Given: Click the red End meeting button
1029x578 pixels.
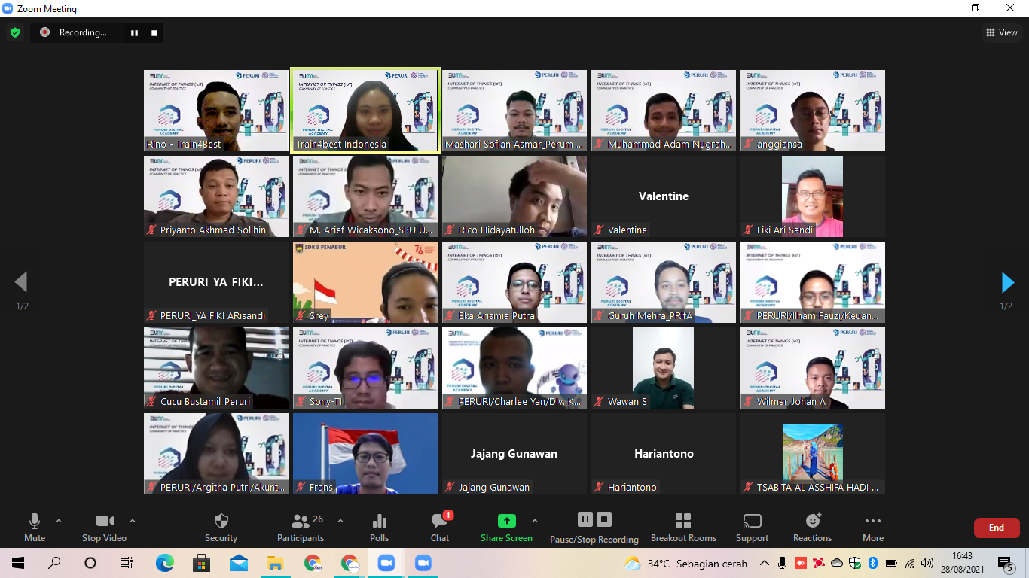Looking at the screenshot, I should [x=997, y=528].
